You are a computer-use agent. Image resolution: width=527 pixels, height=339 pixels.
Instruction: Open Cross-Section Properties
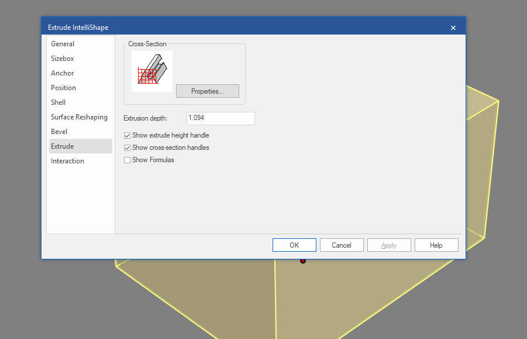click(x=208, y=91)
